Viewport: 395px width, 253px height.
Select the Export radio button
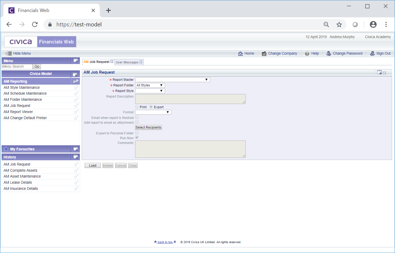coord(151,107)
